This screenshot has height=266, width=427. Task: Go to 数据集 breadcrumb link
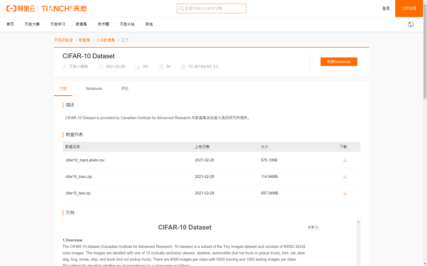pyautogui.click(x=84, y=40)
